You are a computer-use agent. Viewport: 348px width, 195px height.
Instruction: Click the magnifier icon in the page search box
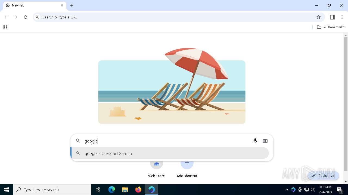pos(78,141)
